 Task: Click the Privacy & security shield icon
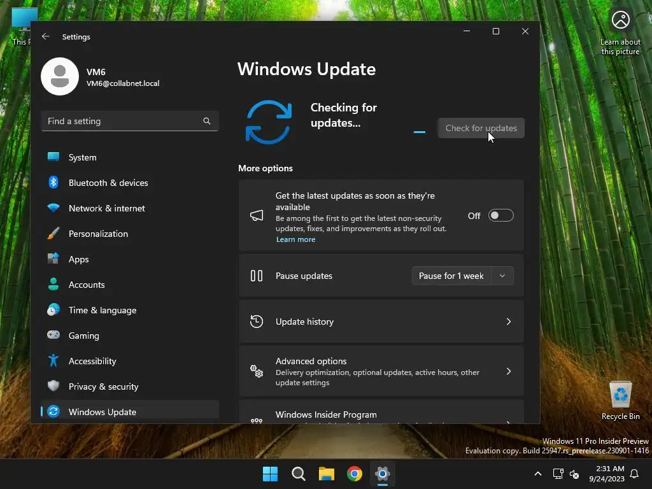53,386
